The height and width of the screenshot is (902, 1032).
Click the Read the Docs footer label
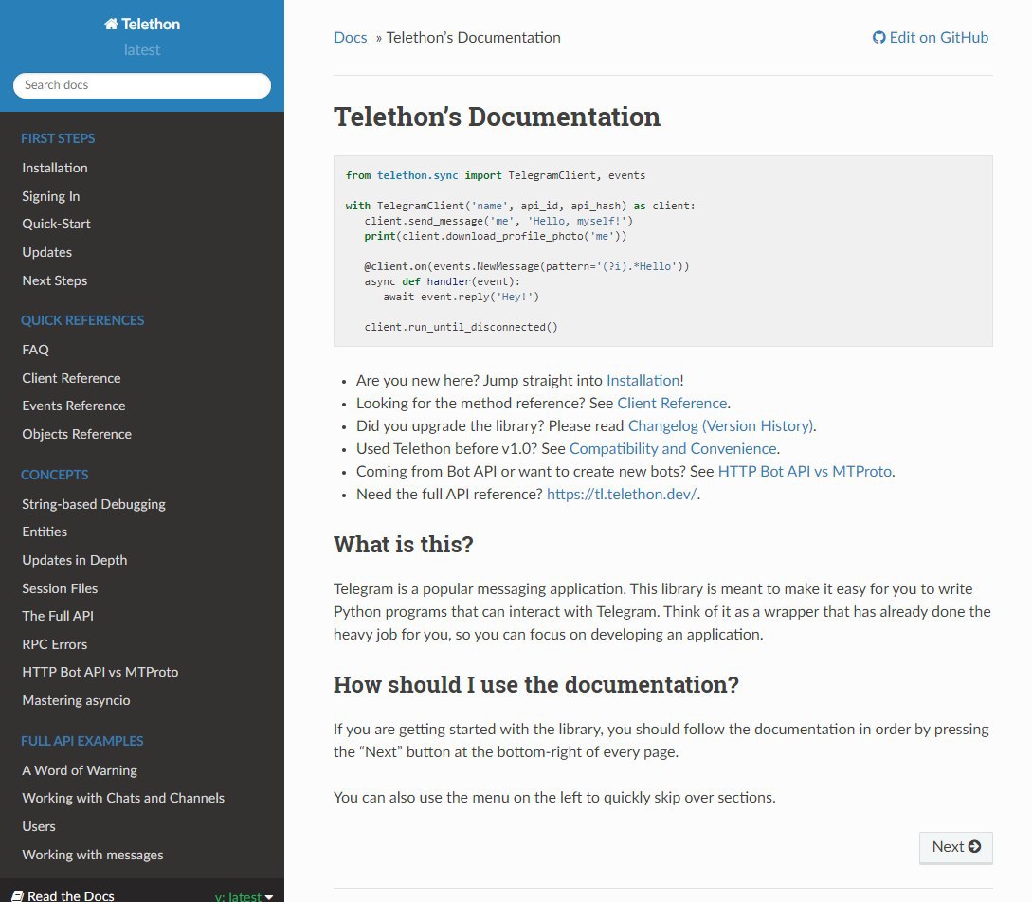(x=70, y=896)
